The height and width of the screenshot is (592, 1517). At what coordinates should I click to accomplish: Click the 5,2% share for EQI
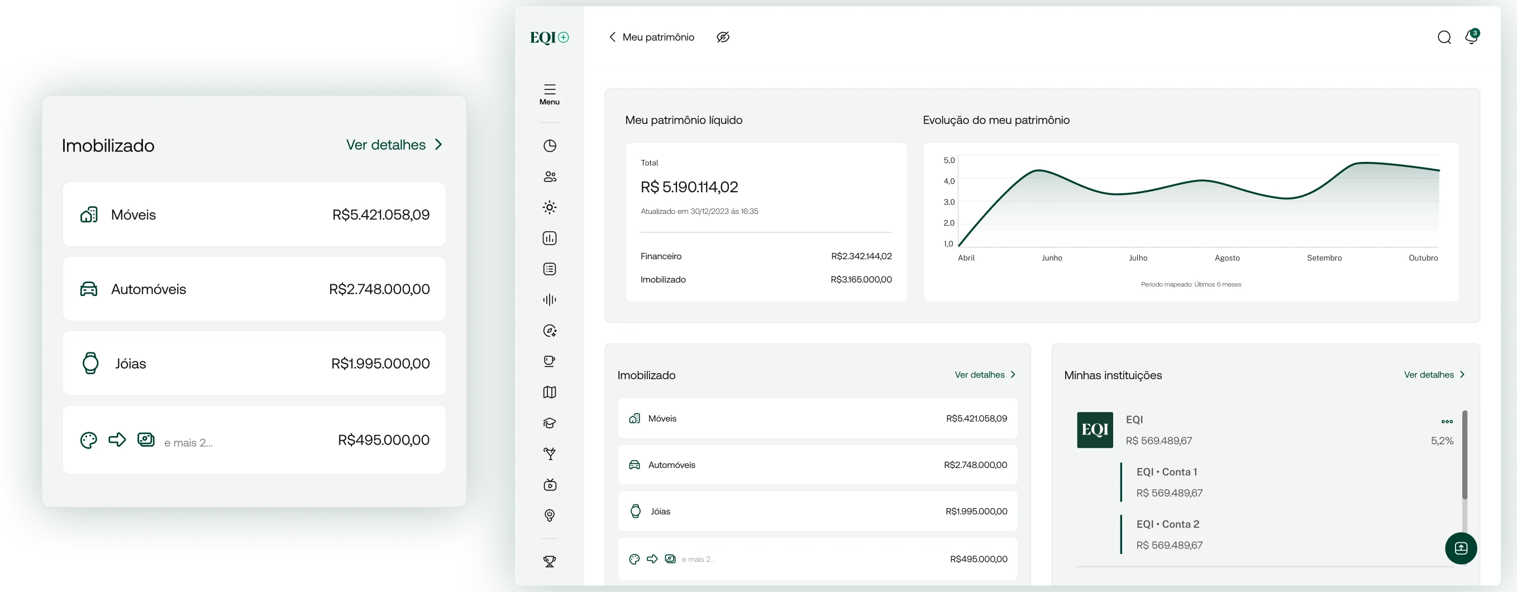1442,441
